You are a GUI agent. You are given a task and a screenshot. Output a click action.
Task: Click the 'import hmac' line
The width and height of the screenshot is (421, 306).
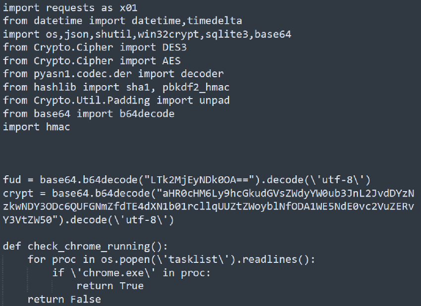[x=36, y=127]
